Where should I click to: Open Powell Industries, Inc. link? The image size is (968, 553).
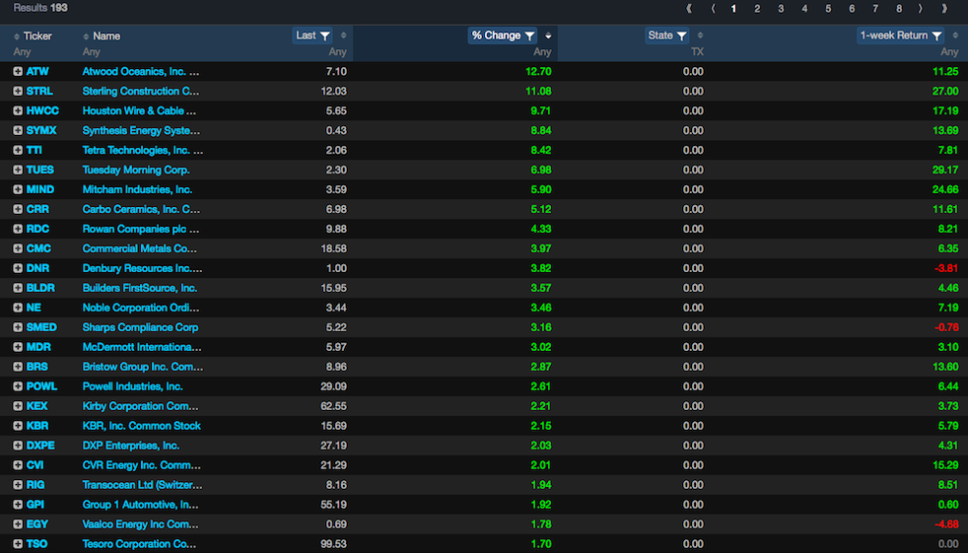[x=133, y=386]
